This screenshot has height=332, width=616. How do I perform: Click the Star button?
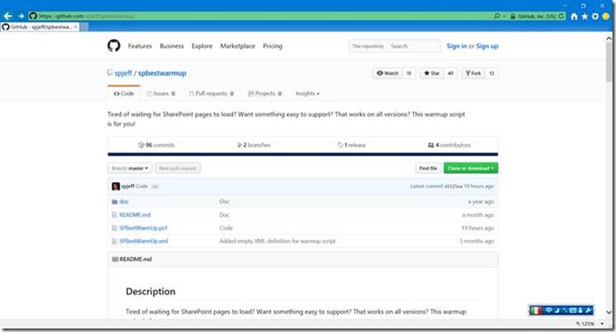coord(431,73)
